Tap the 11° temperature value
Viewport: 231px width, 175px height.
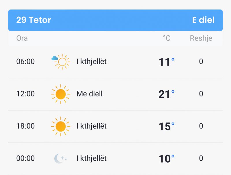167,62
